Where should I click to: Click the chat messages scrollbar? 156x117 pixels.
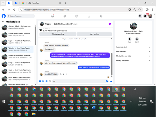[x=112, y=64]
